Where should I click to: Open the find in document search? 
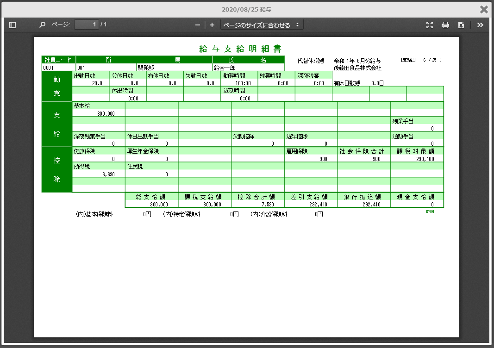pos(42,25)
